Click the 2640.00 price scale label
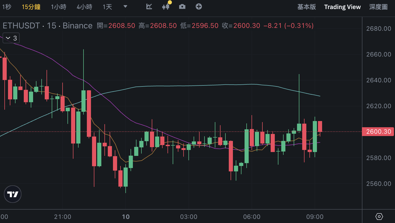This screenshot has height=223, width=395. (378, 80)
